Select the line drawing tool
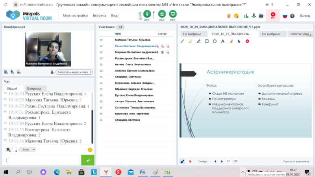 click(182, 41)
